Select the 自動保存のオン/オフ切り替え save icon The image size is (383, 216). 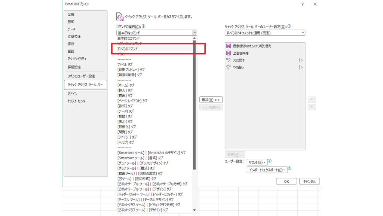[229, 46]
